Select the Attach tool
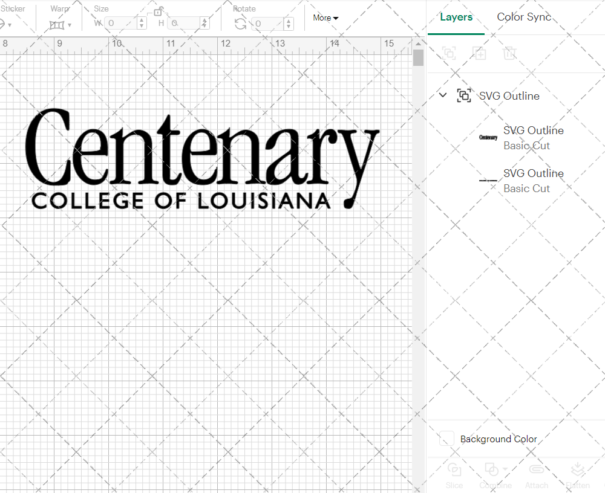Screen dimensions: 605x493 coord(537,474)
